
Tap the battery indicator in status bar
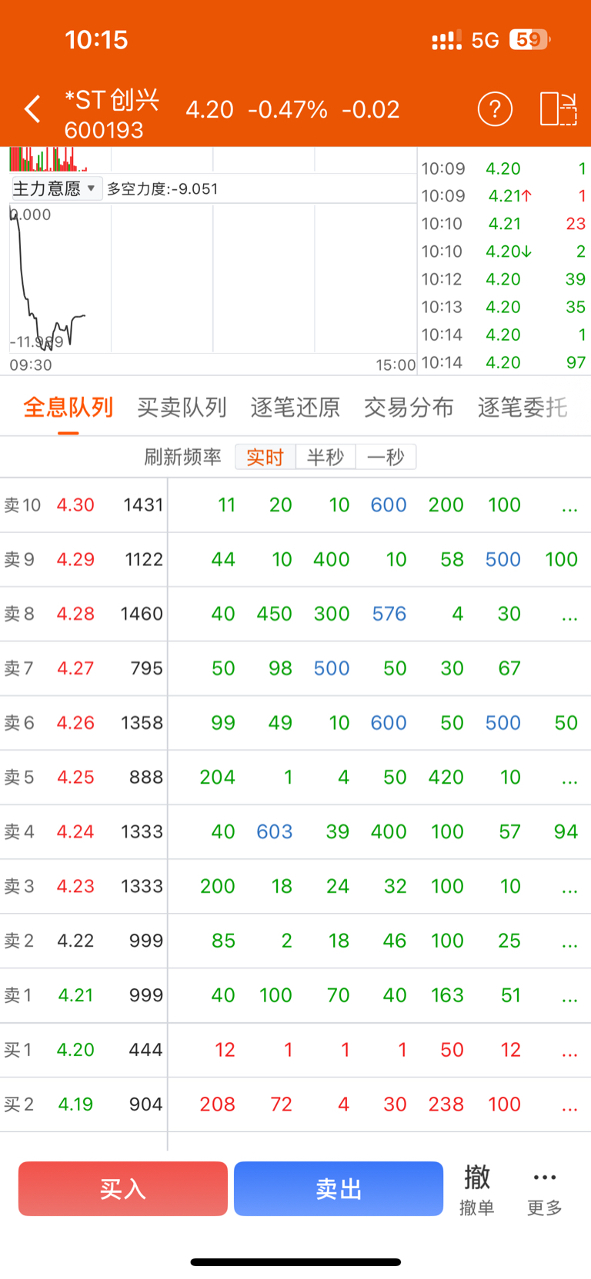click(x=529, y=39)
